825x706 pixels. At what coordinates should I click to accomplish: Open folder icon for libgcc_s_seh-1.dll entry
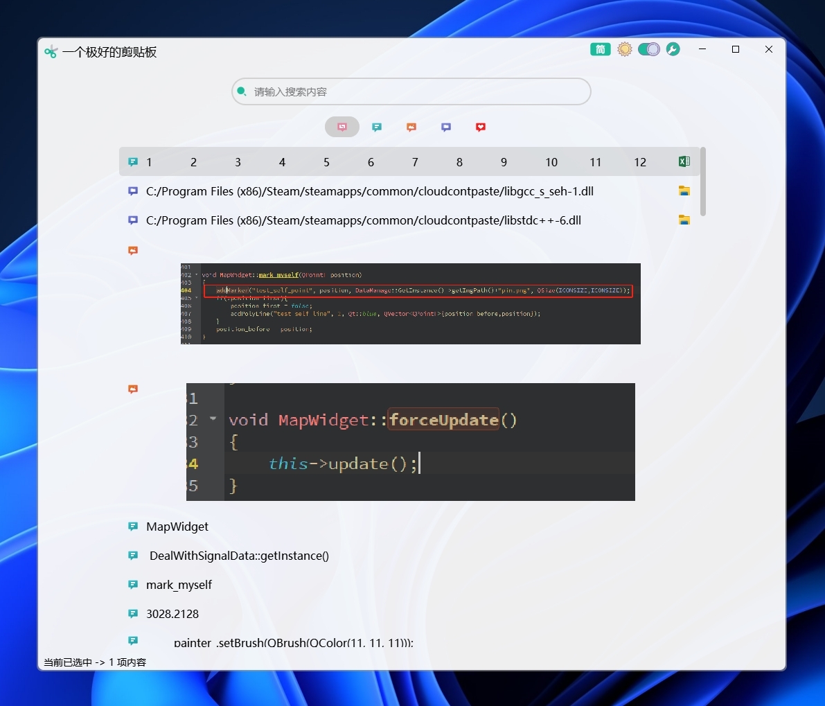coord(684,191)
